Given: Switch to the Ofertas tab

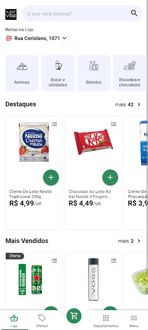Looking at the screenshot, I should (42, 321).
